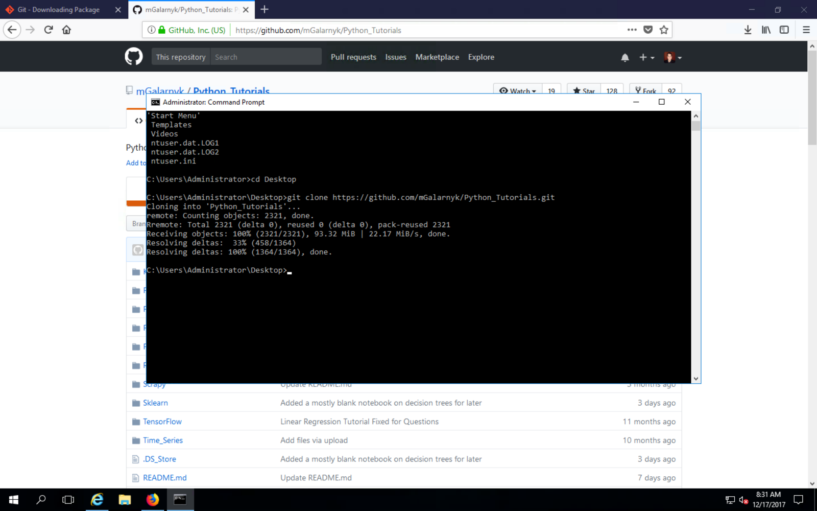Open Task View on the taskbar

coord(68,500)
